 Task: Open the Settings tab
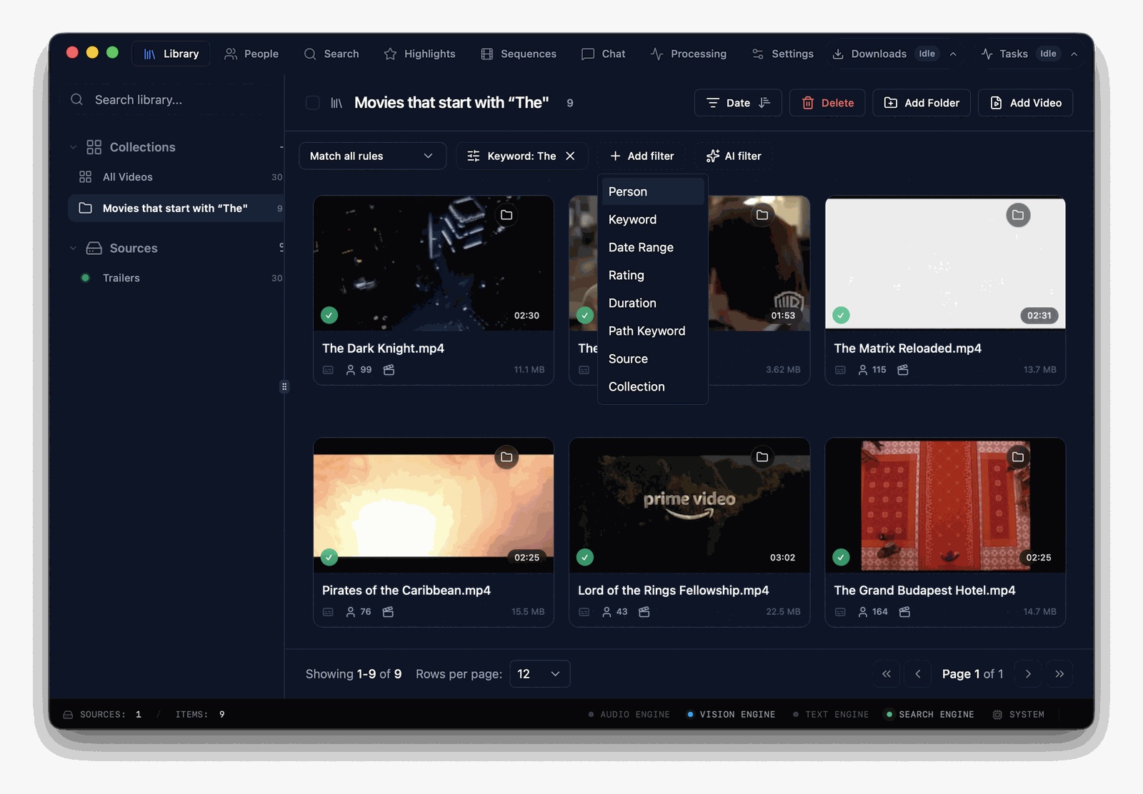783,54
